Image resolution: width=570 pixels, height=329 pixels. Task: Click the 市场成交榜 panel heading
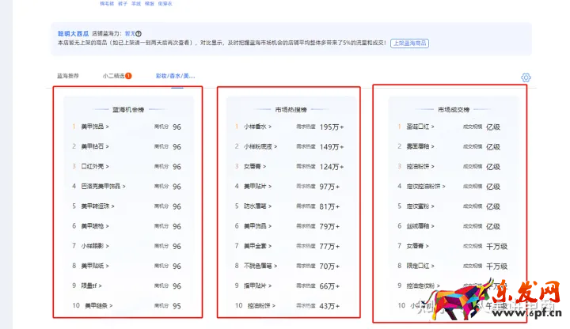[x=453, y=109]
